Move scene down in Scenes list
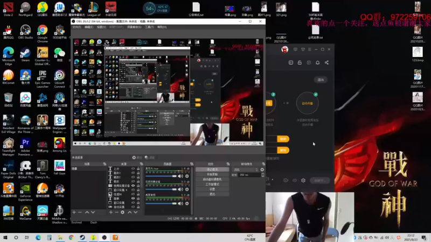Viewport: 431px width, 242px height. coord(93,212)
